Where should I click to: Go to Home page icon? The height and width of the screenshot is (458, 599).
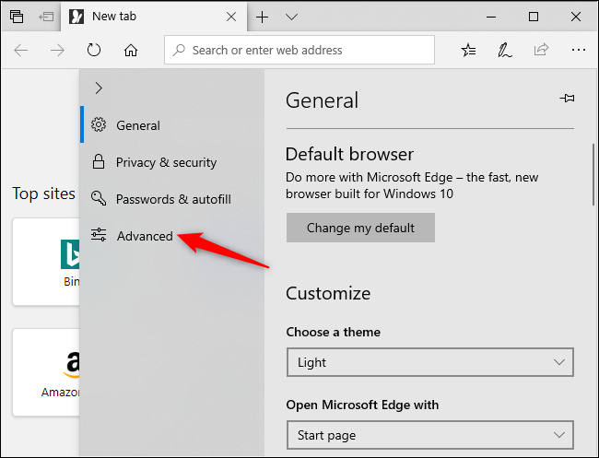[x=131, y=51]
